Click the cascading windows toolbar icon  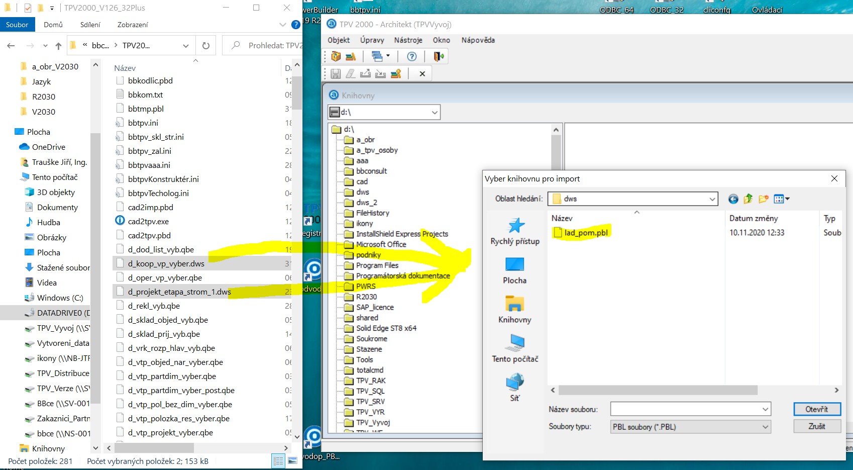377,56
